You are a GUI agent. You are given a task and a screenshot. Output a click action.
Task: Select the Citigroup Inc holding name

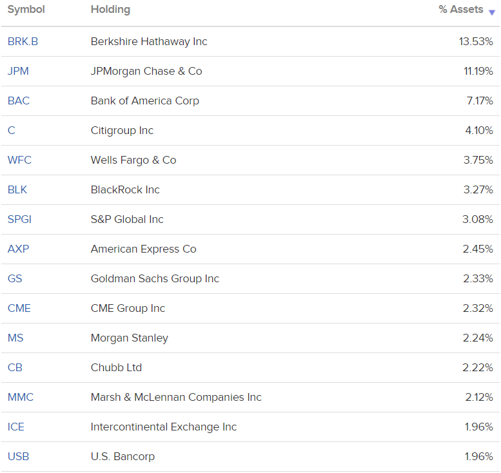tap(122, 131)
